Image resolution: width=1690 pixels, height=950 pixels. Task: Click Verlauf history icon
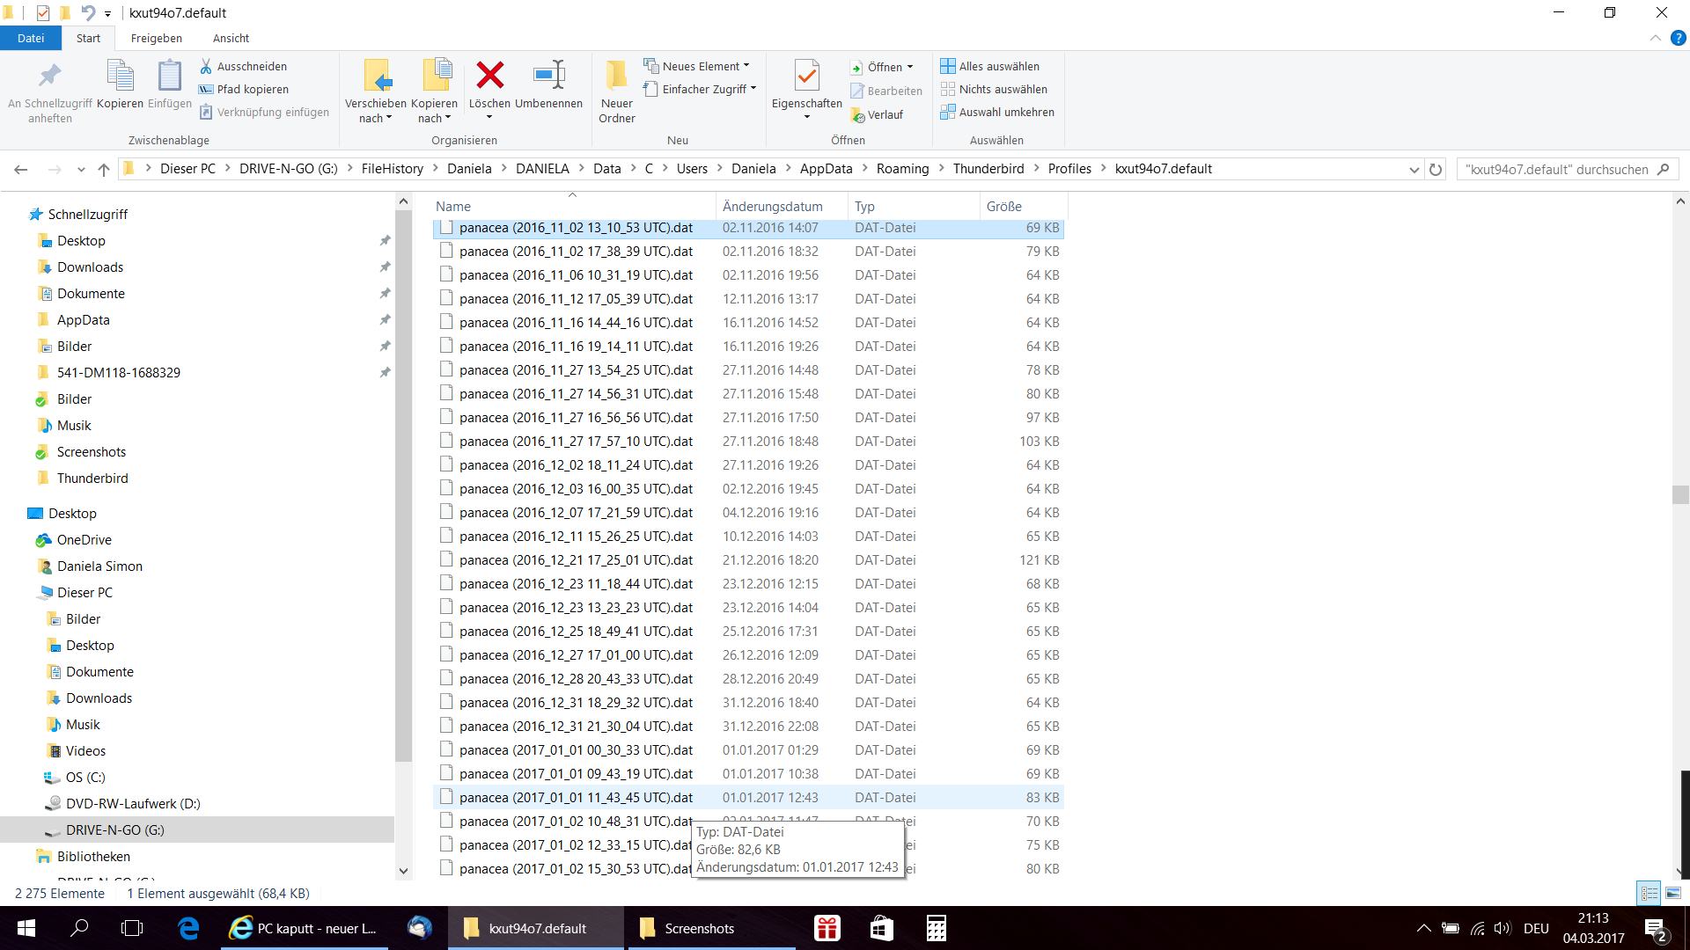pos(877,114)
